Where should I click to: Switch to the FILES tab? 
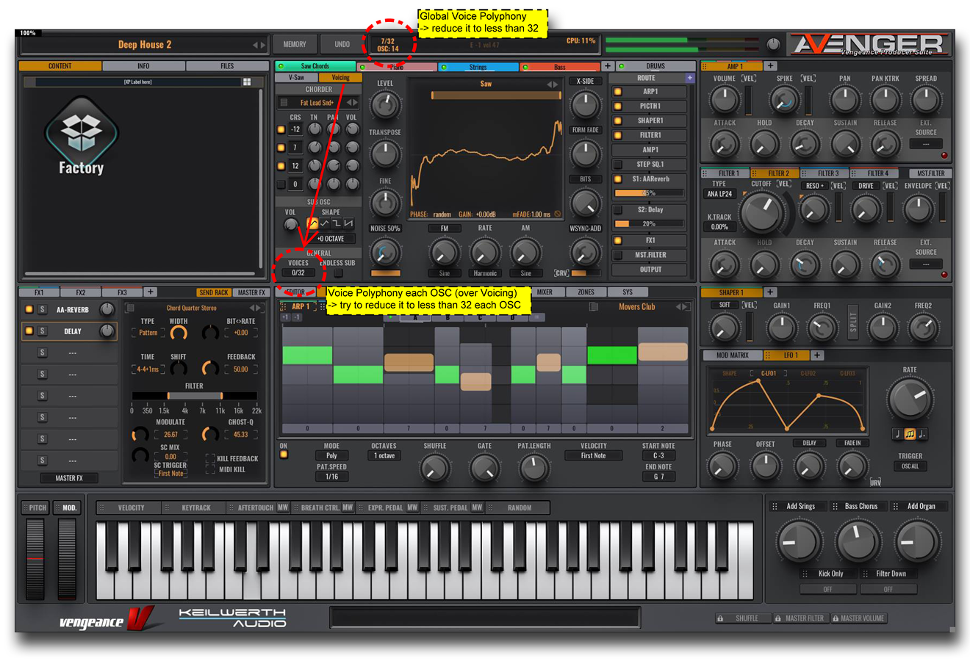pos(227,66)
